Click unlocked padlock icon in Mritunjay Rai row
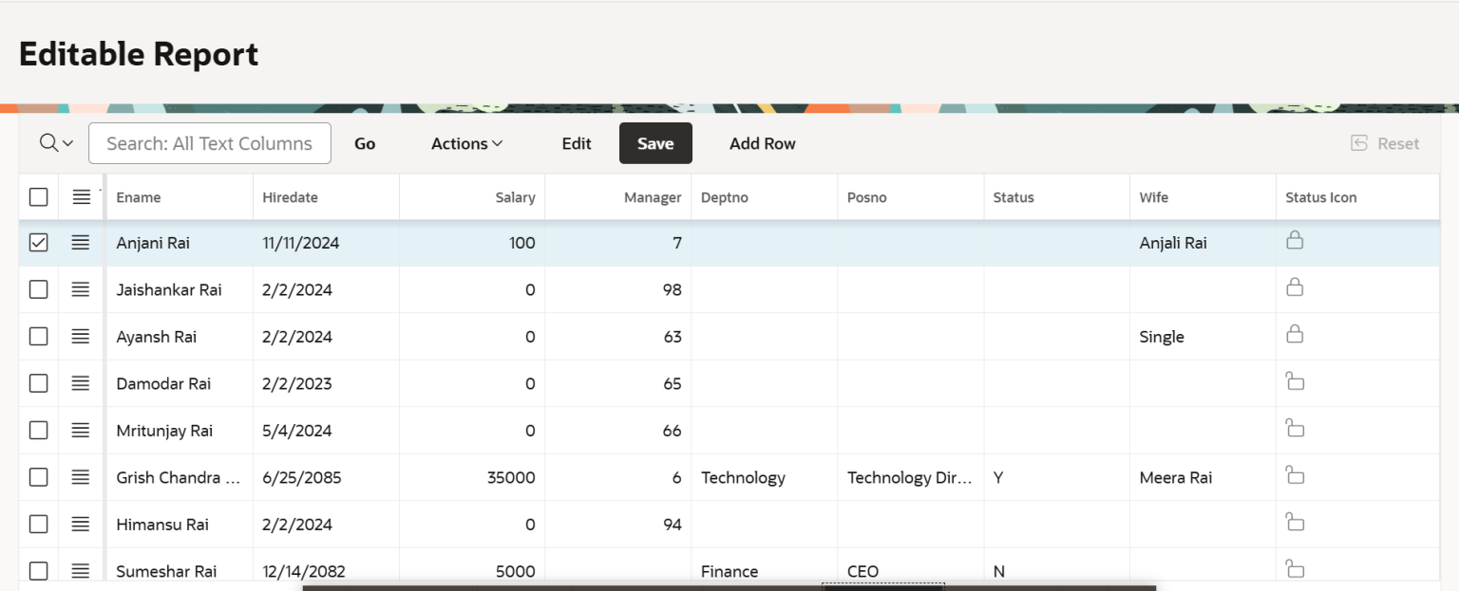The height and width of the screenshot is (591, 1459). (x=1294, y=428)
